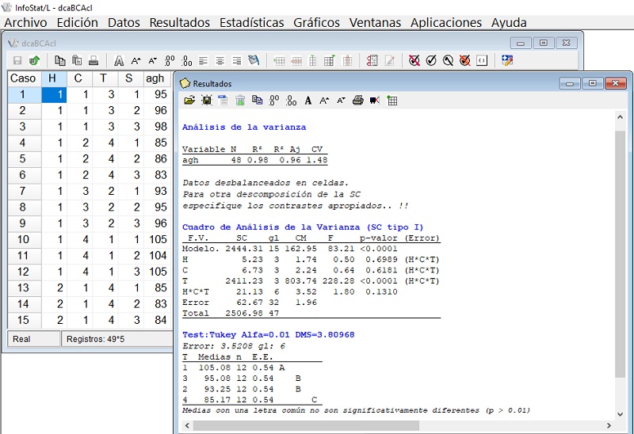
Task: Open the Gráficos menu
Action: click(316, 23)
